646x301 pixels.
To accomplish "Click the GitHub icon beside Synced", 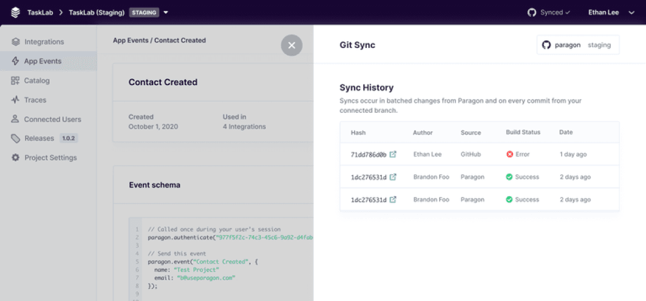I will coord(532,13).
